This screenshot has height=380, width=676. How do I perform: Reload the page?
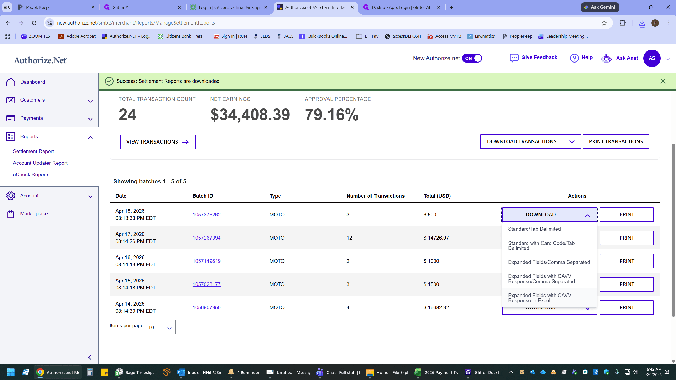pos(34,23)
